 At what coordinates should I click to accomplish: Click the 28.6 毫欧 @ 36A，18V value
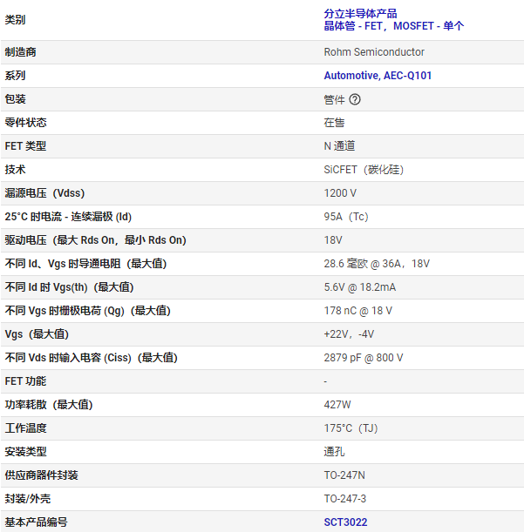(377, 264)
